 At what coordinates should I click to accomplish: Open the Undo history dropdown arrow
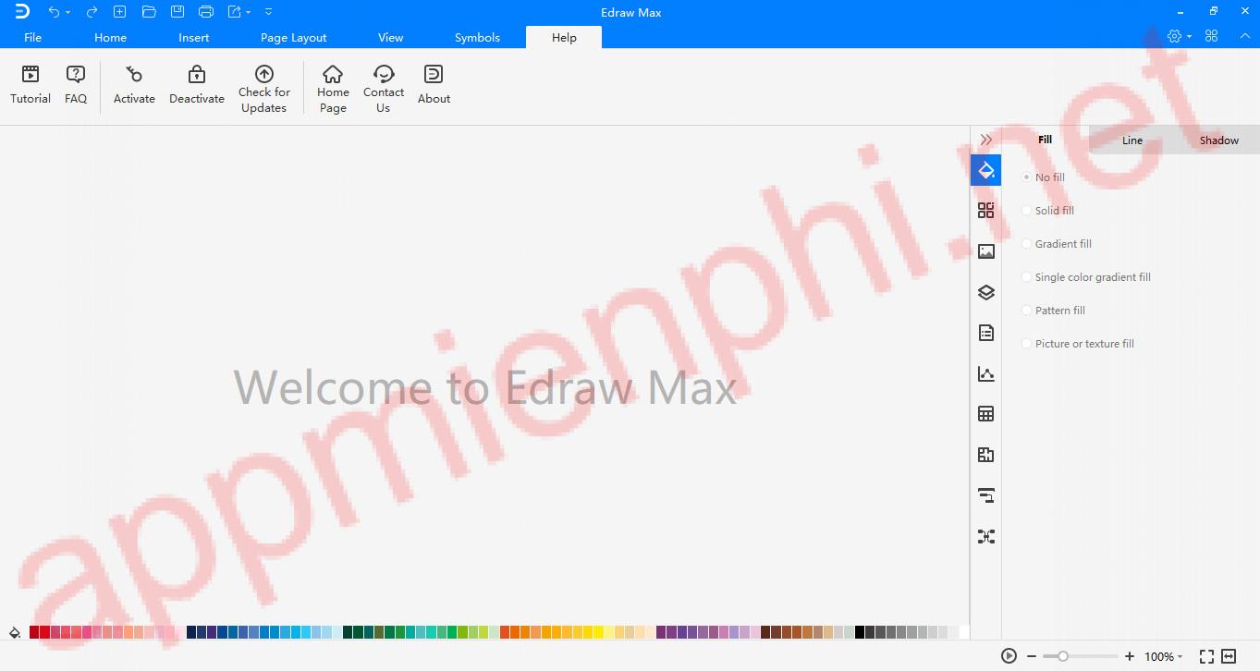(x=68, y=13)
